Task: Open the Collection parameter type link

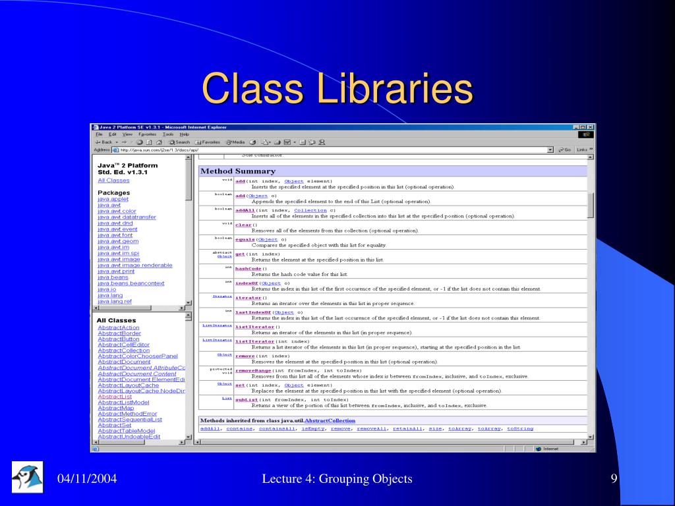Action: point(310,210)
